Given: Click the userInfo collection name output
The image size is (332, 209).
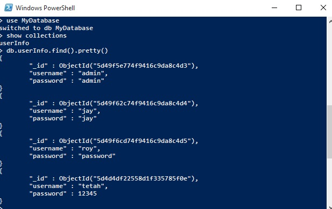Looking at the screenshot, I should click(15, 43).
